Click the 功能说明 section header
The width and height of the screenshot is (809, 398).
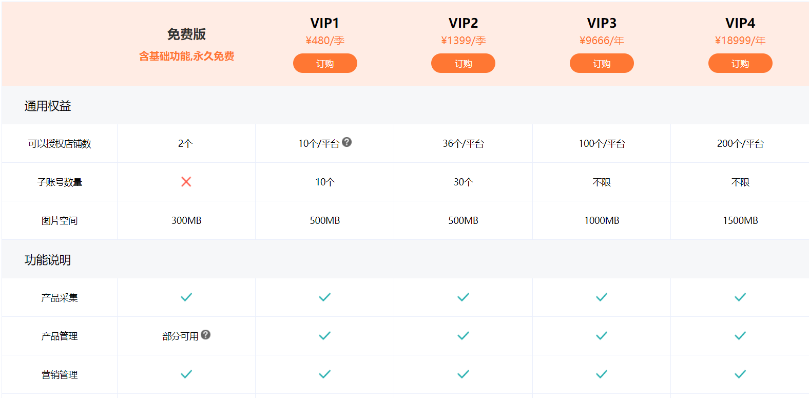pos(48,260)
